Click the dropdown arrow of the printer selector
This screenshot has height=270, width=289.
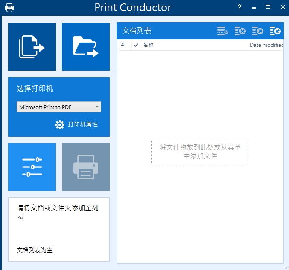97,107
